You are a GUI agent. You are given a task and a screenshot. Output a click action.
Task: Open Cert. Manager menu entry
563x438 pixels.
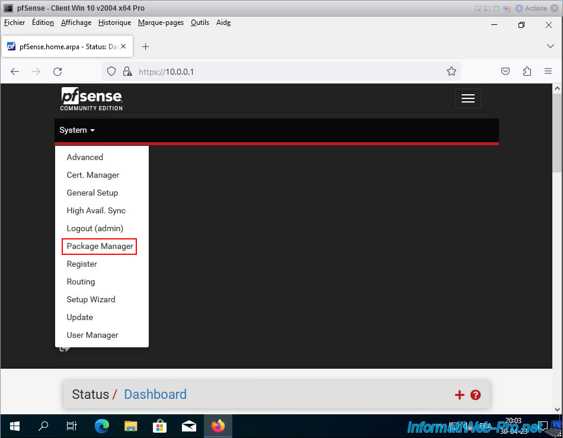click(x=92, y=175)
